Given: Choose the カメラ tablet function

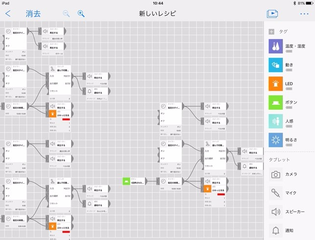Looking at the screenshot, I should [x=283, y=174].
